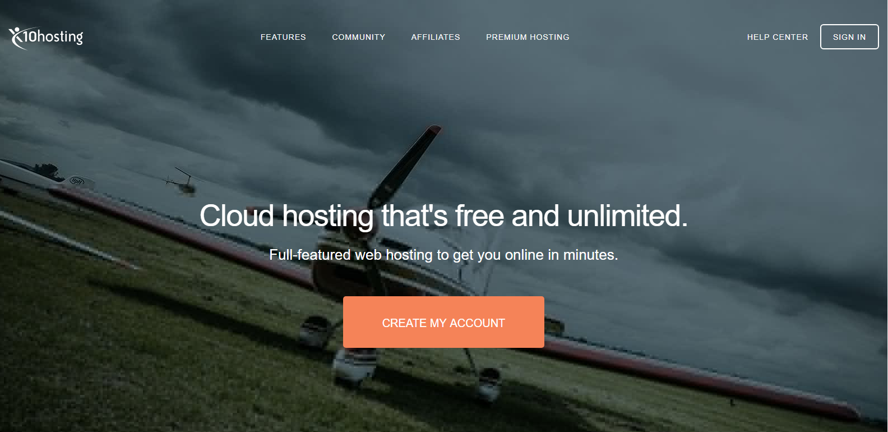Click the orange Create My Account button

pos(443,322)
